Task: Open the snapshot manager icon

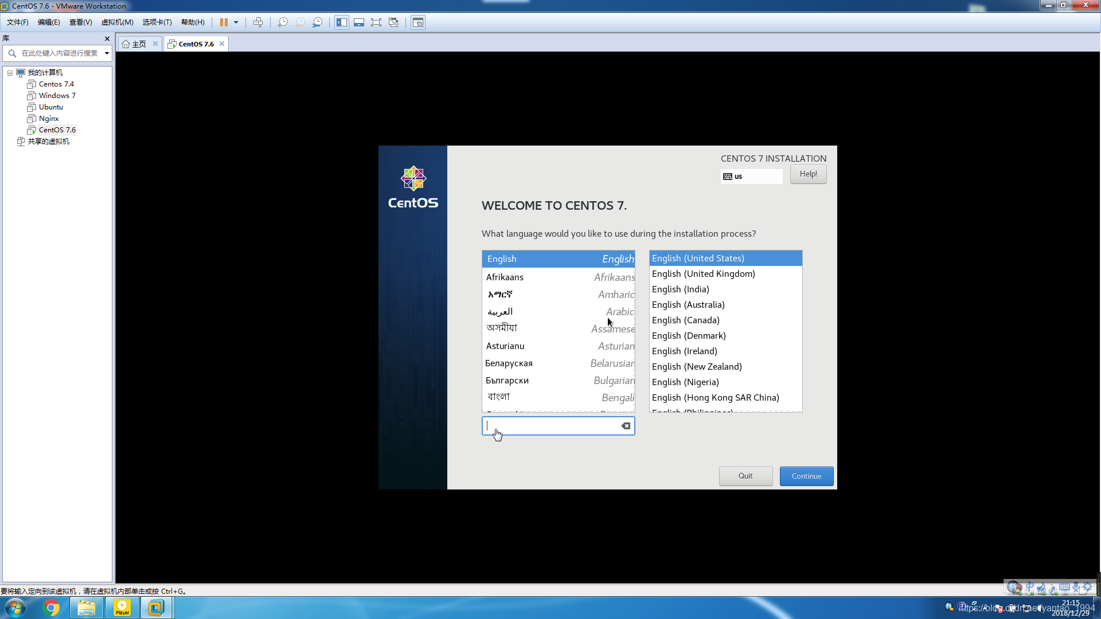Action: click(317, 22)
